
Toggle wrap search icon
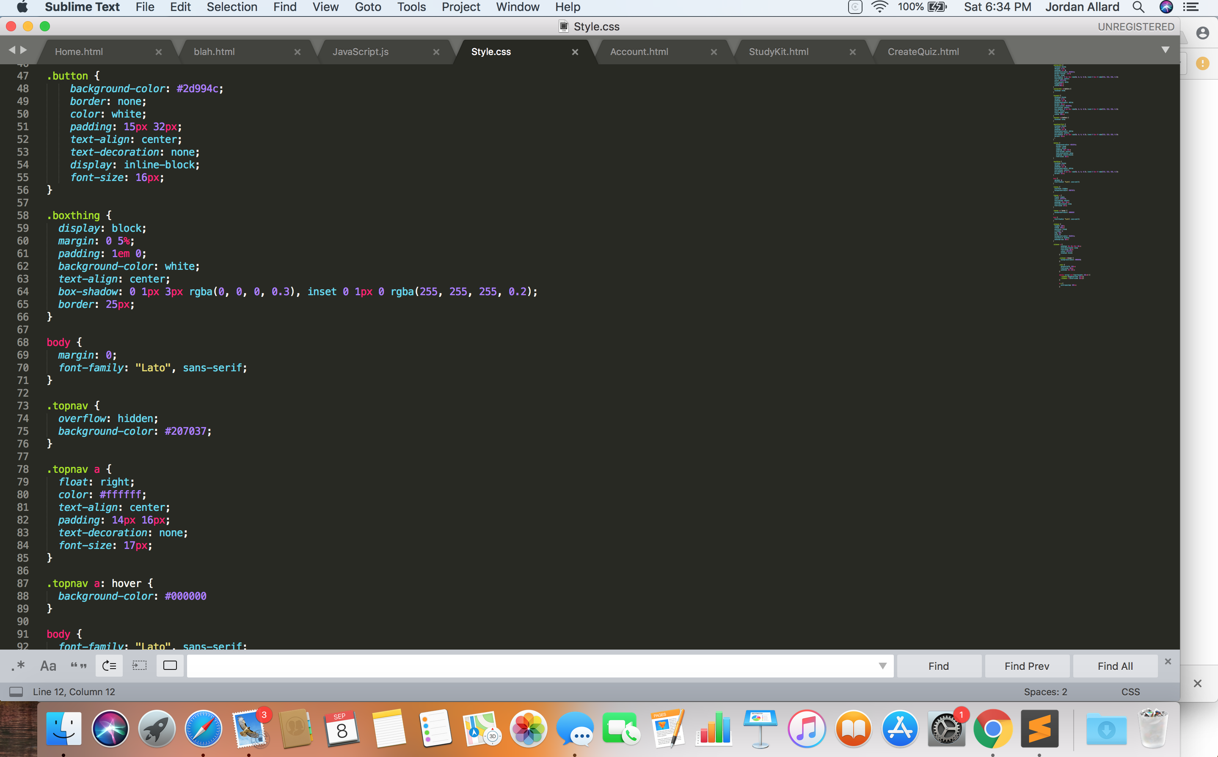[109, 666]
